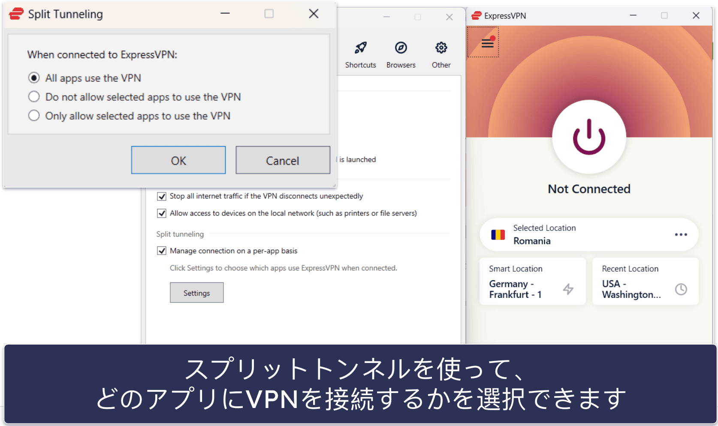Click the ExpressVPN logo in main window title

[x=476, y=16]
